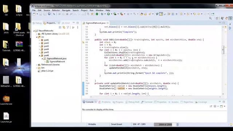Open the Refactor menu
233x131 pixels.
tap(56, 10)
